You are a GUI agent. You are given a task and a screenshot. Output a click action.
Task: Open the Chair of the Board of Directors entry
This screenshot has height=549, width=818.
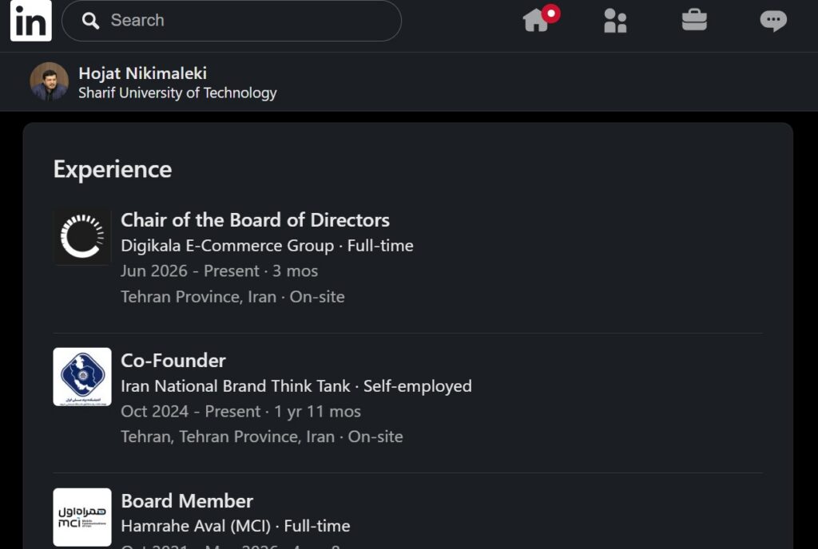click(x=255, y=219)
